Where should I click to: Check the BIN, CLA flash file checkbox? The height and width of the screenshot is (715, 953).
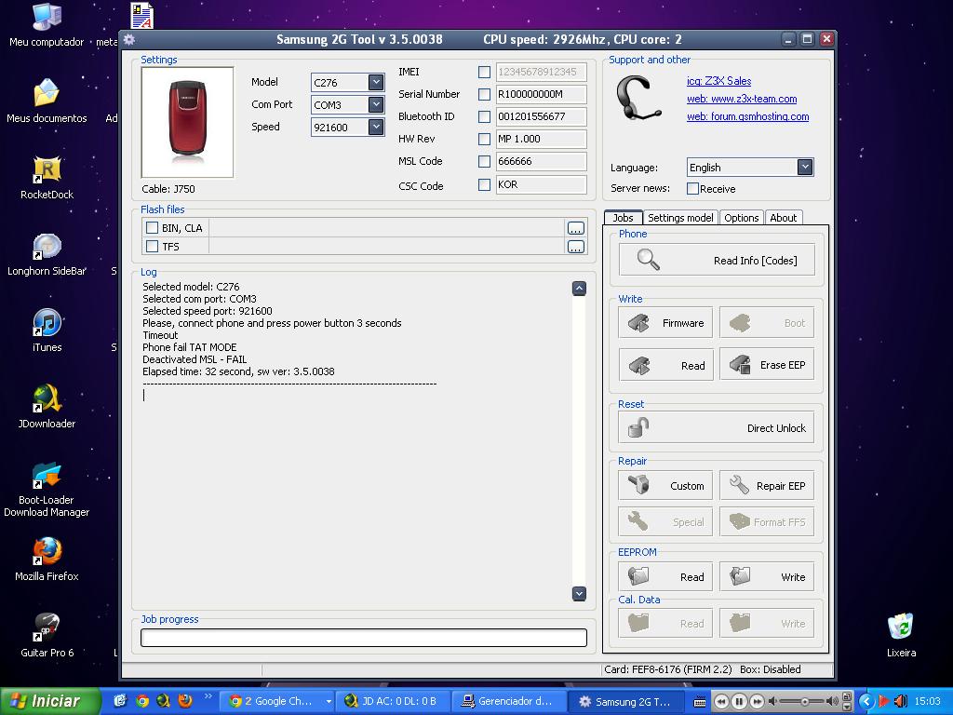152,227
